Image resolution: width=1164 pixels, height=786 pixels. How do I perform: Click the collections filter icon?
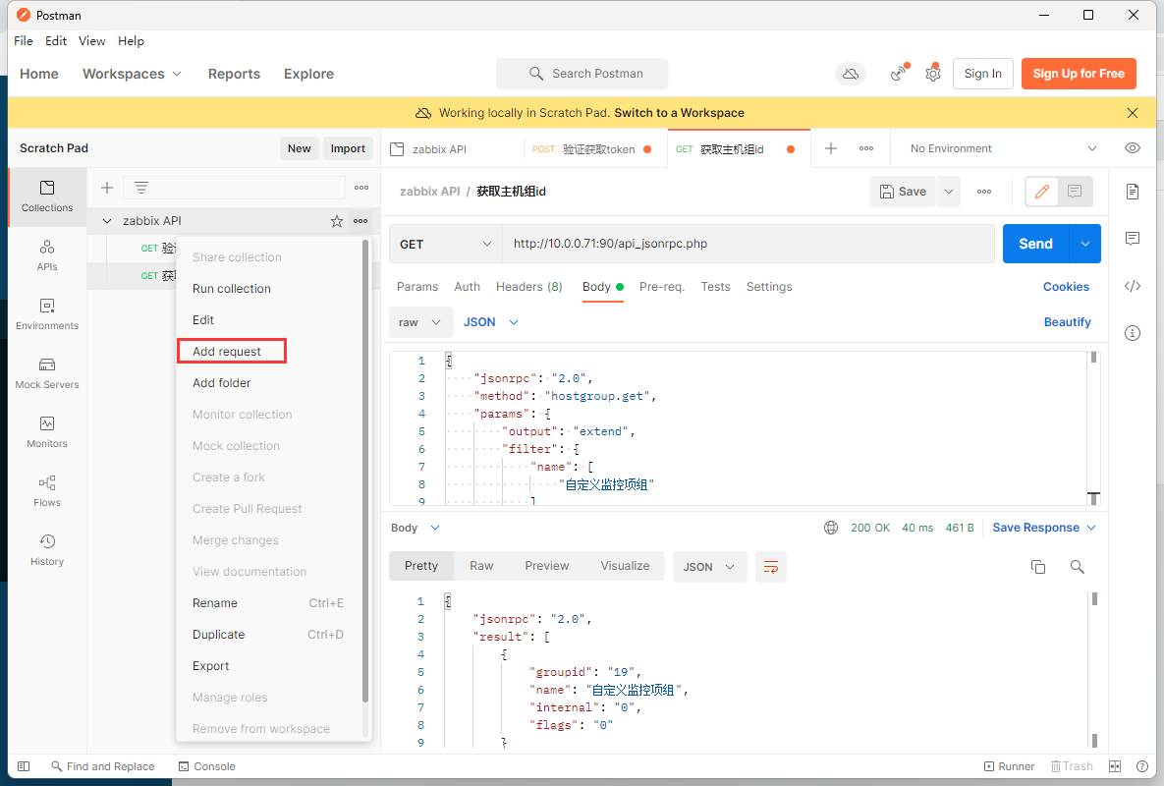tap(141, 188)
